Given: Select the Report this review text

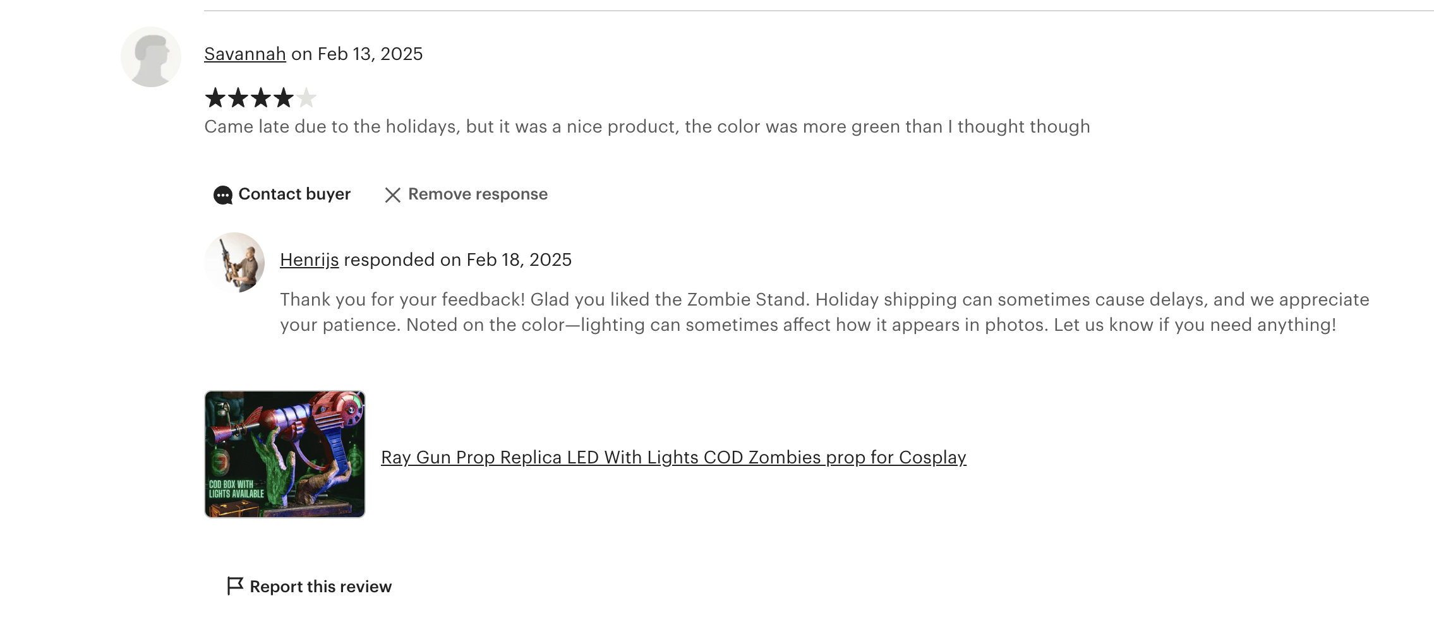Looking at the screenshot, I should point(321,587).
